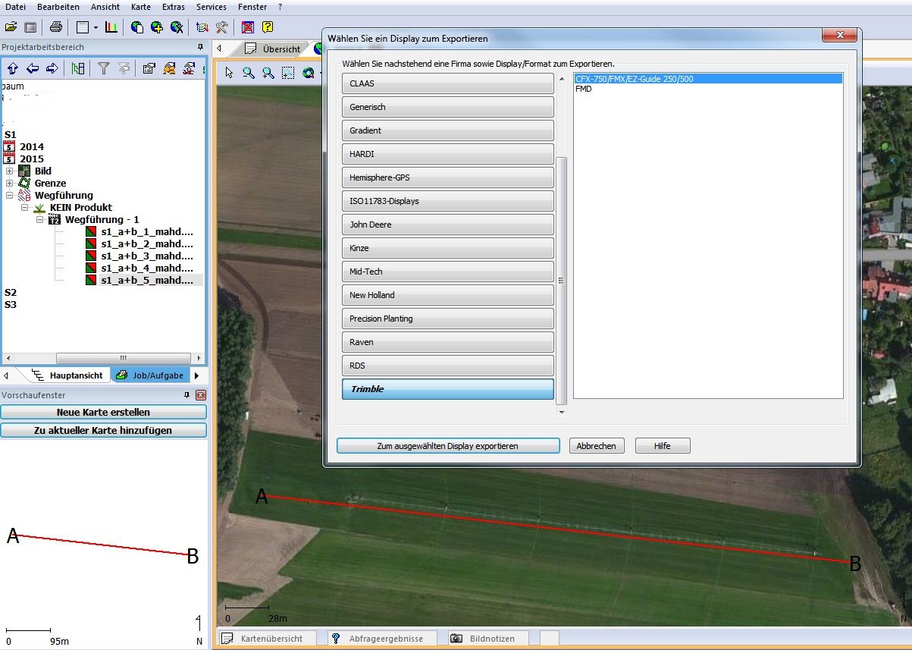912x650 pixels.
Task: Click the globe with plus sign icon
Action: click(x=157, y=27)
